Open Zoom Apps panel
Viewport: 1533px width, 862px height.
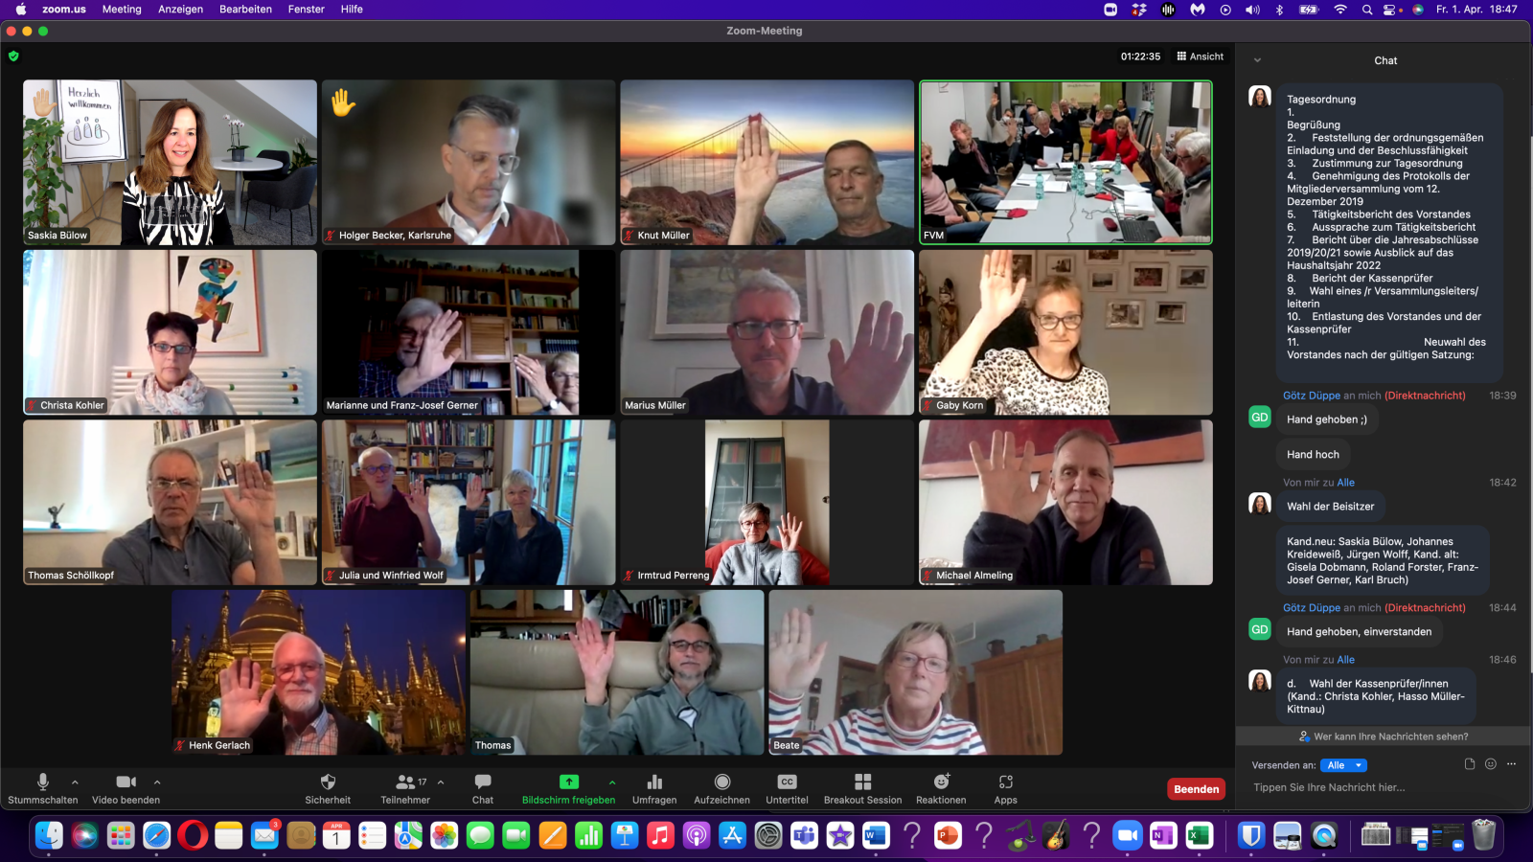(x=1006, y=789)
